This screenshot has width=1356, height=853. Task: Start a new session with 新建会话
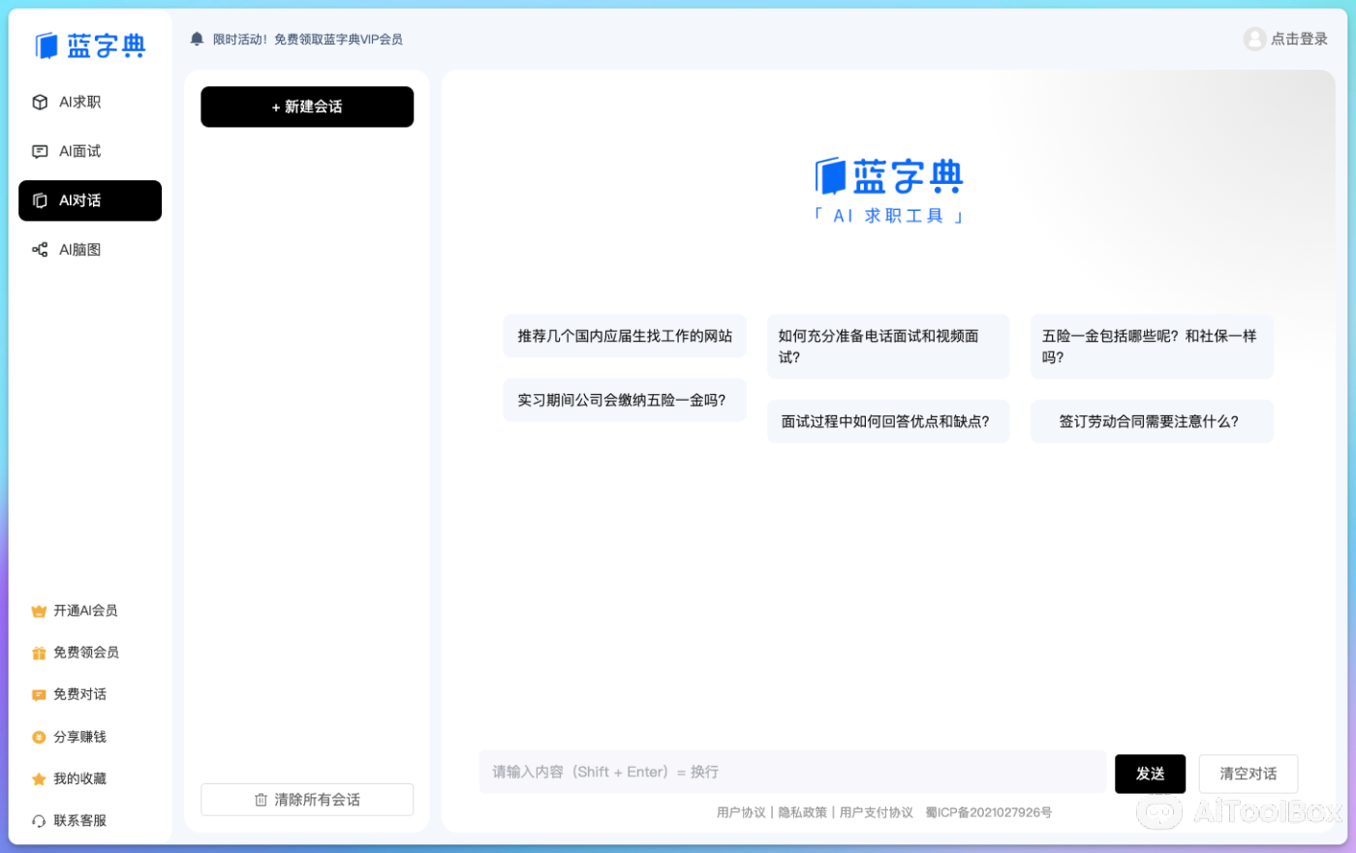tap(307, 107)
